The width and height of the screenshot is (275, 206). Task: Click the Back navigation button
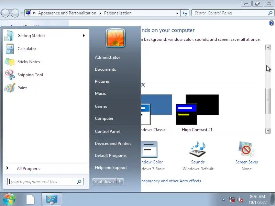coord(5,13)
